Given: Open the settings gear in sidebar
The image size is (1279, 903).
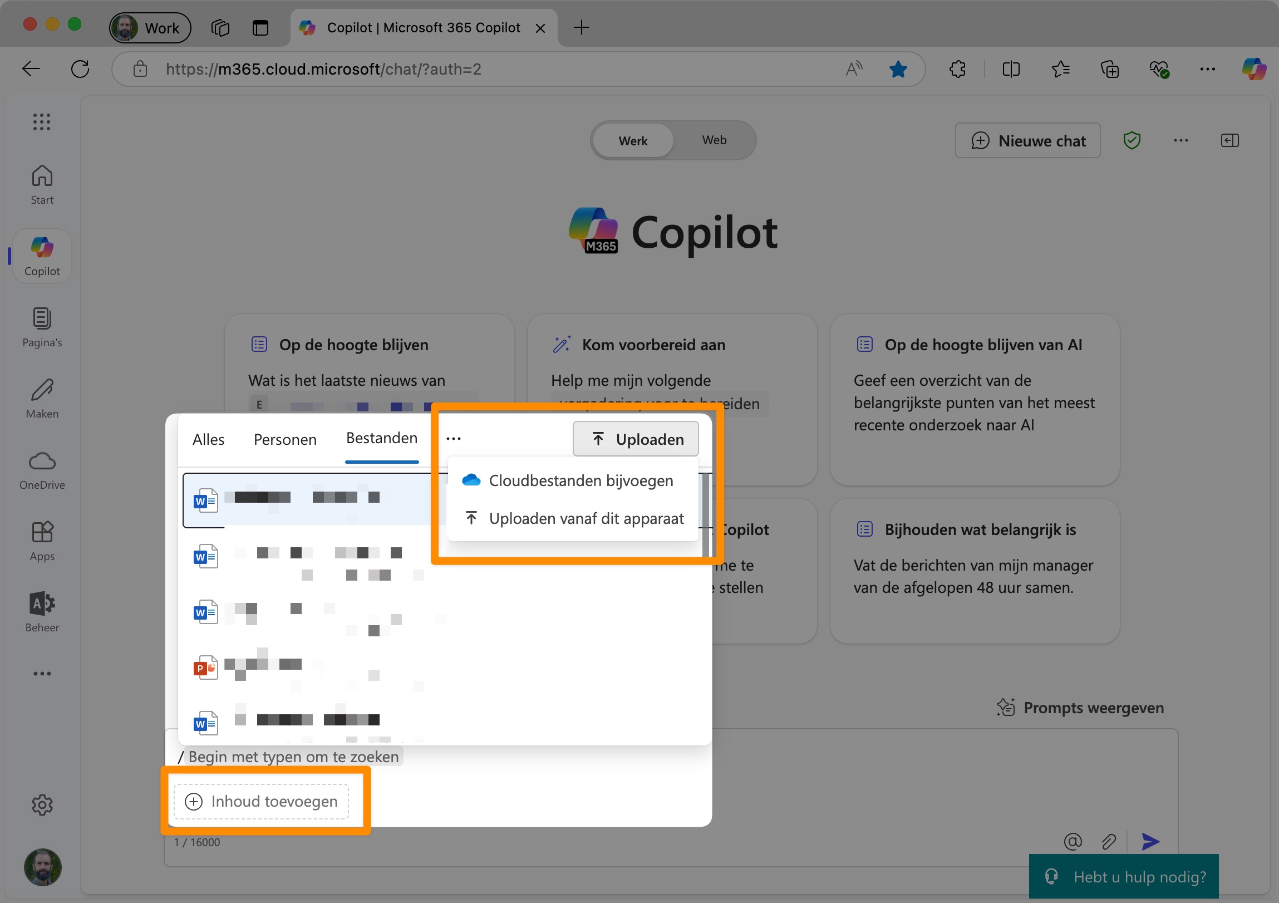Looking at the screenshot, I should point(42,805).
